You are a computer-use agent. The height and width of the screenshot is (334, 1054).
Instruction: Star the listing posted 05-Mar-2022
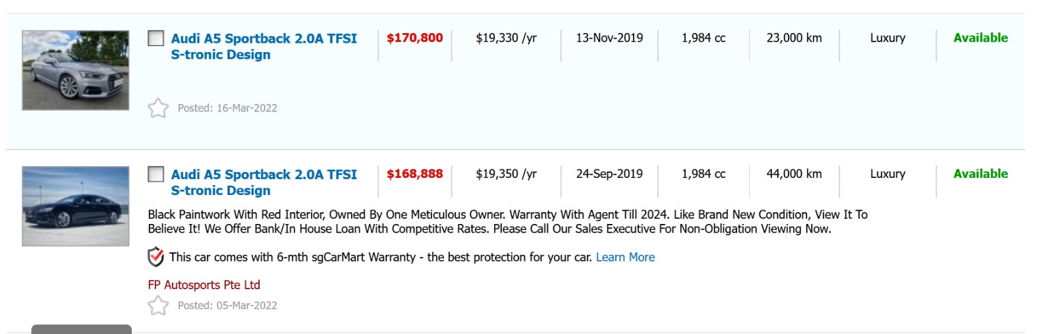[158, 306]
